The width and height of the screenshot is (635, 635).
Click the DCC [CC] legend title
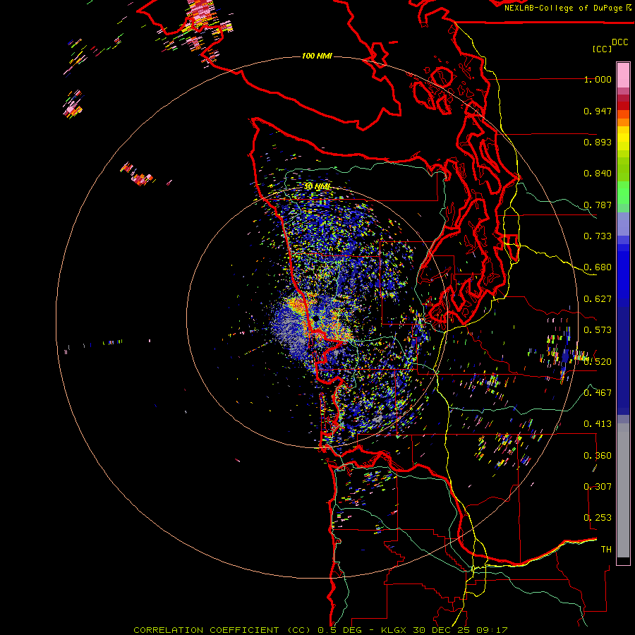610,45
